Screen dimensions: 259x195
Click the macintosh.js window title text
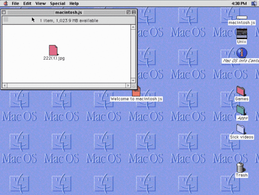(x=68, y=13)
